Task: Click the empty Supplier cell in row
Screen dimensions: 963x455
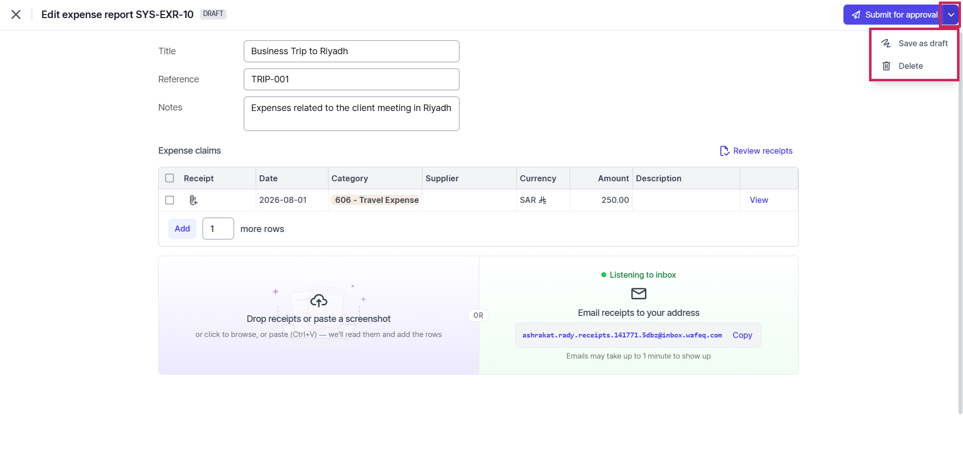Action: tap(469, 200)
